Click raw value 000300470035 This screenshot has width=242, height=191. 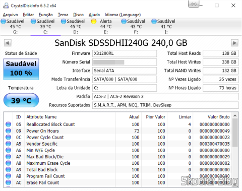(x=215, y=144)
